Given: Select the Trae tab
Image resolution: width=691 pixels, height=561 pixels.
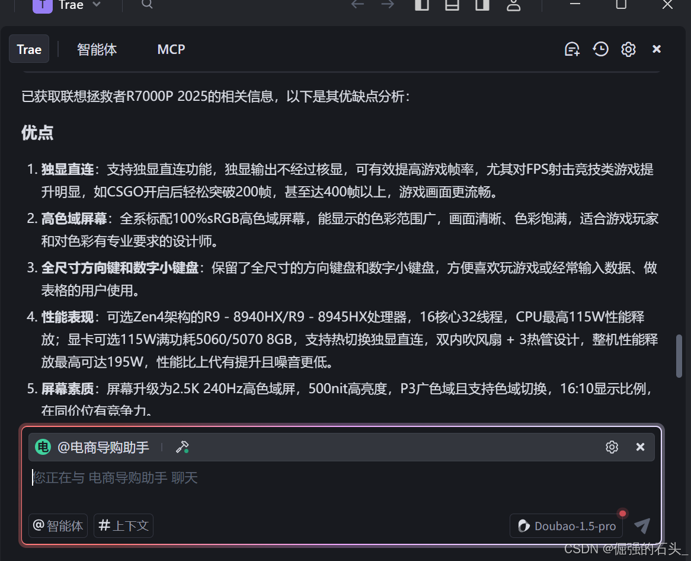Looking at the screenshot, I should click(29, 49).
